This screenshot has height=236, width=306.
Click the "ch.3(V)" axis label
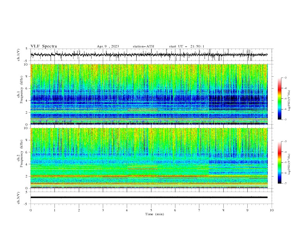(x=19, y=198)
